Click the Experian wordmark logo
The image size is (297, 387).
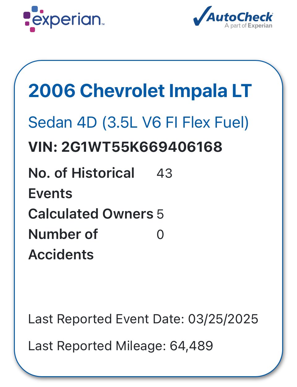tap(67, 19)
